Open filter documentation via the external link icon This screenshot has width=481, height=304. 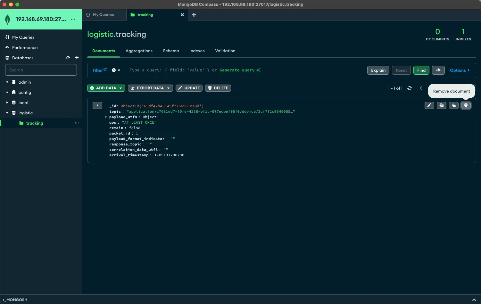pyautogui.click(x=105, y=69)
